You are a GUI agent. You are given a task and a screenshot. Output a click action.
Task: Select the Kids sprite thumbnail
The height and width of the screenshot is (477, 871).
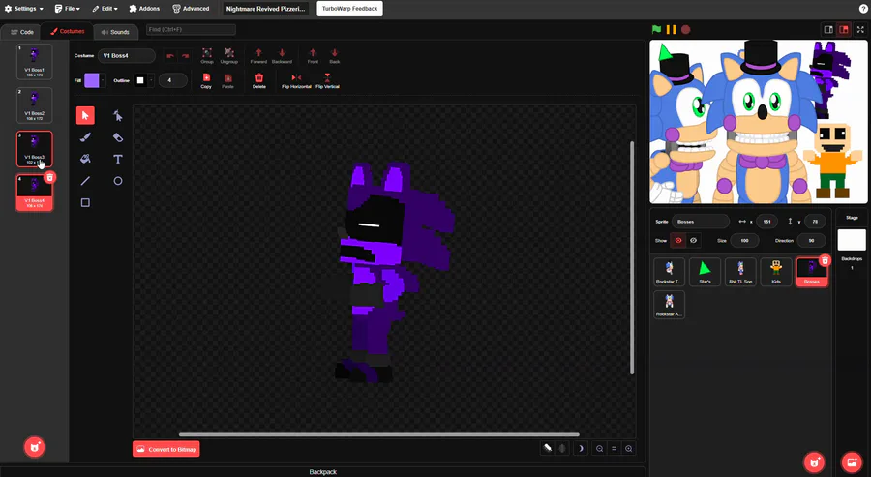click(x=776, y=272)
